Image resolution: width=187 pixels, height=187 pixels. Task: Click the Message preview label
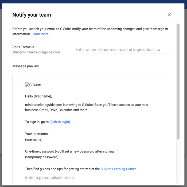point(26,66)
